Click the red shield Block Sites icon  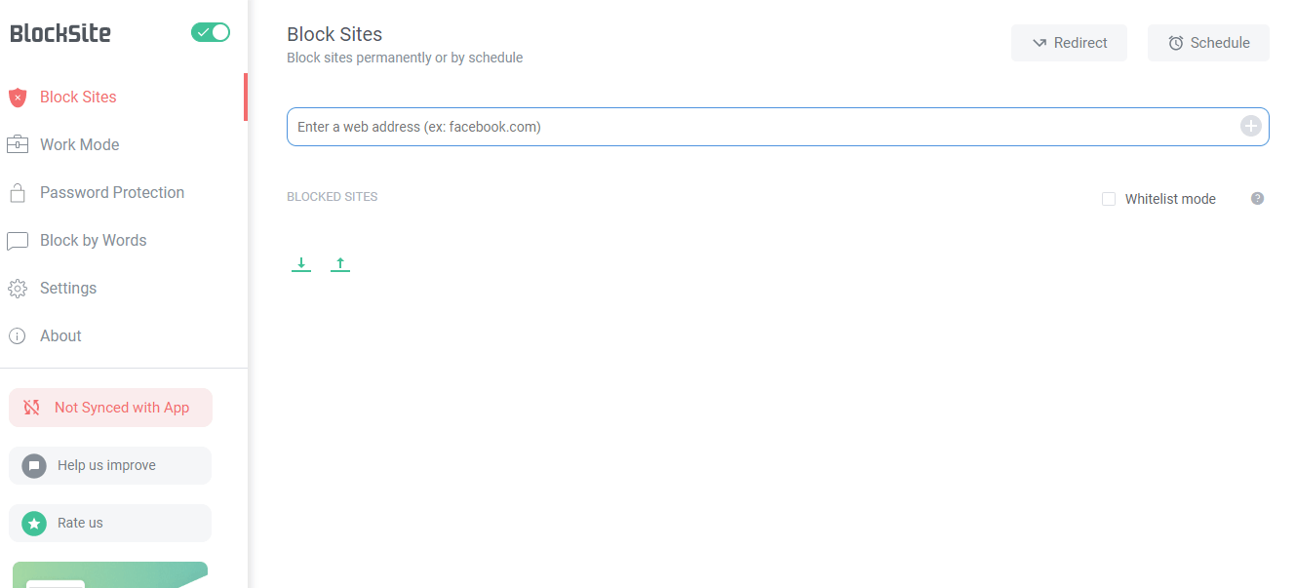18,98
